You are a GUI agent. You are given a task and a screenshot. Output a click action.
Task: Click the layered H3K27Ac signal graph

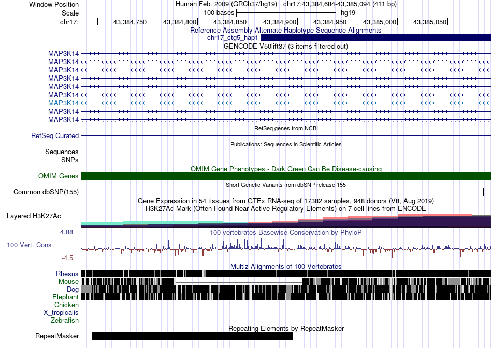click(286, 220)
